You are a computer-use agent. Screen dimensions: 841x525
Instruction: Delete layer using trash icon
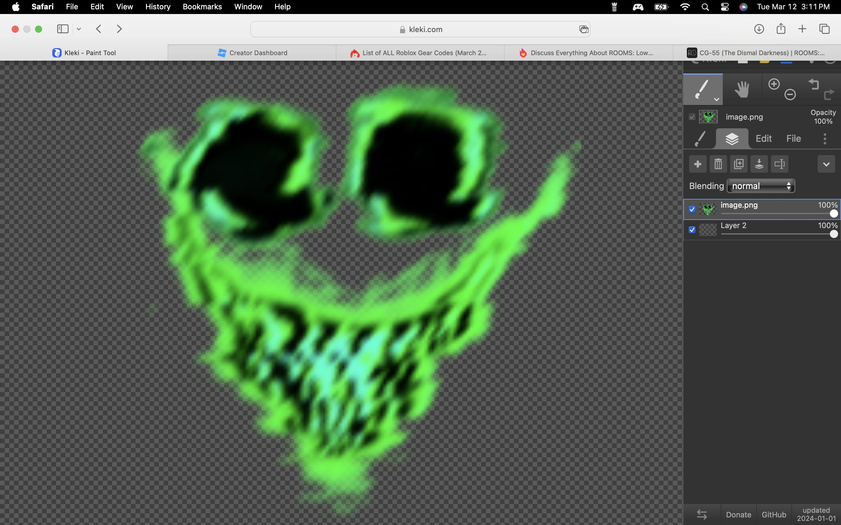coord(718,164)
